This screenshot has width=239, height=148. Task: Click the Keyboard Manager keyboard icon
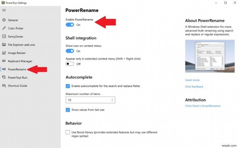point(4,61)
